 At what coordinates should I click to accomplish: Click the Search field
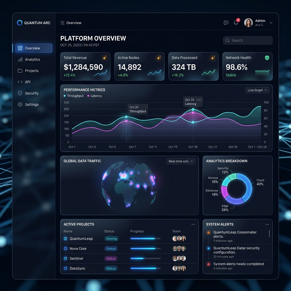click(248, 40)
